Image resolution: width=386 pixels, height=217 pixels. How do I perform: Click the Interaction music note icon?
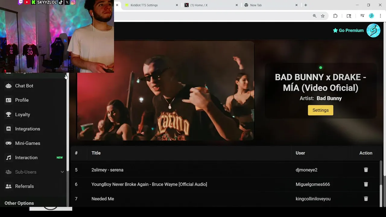[x=8, y=158]
